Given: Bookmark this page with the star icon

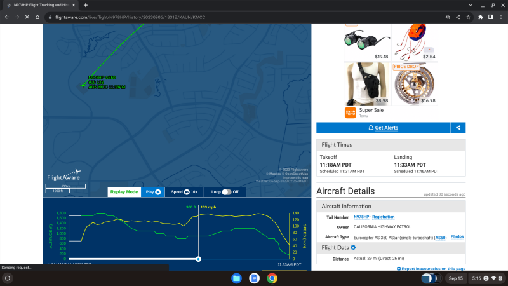Looking at the screenshot, I should pyautogui.click(x=468, y=17).
